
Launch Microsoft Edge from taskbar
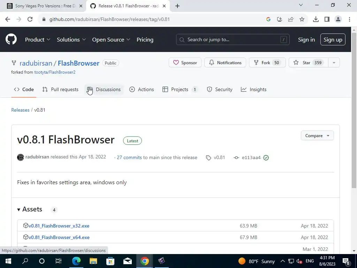[x=76, y=261]
